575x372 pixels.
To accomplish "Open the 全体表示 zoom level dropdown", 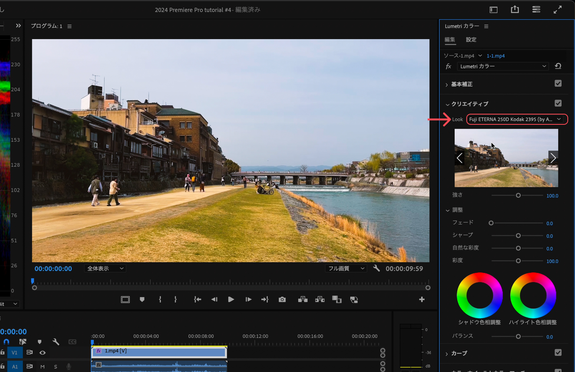I will point(105,268).
